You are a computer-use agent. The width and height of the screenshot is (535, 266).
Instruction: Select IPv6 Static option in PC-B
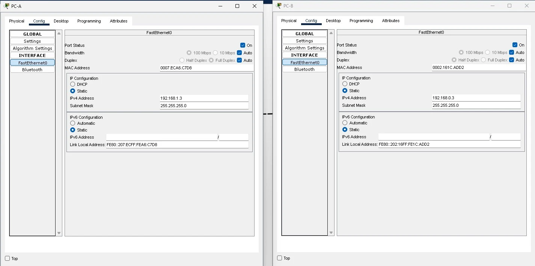[x=345, y=130]
